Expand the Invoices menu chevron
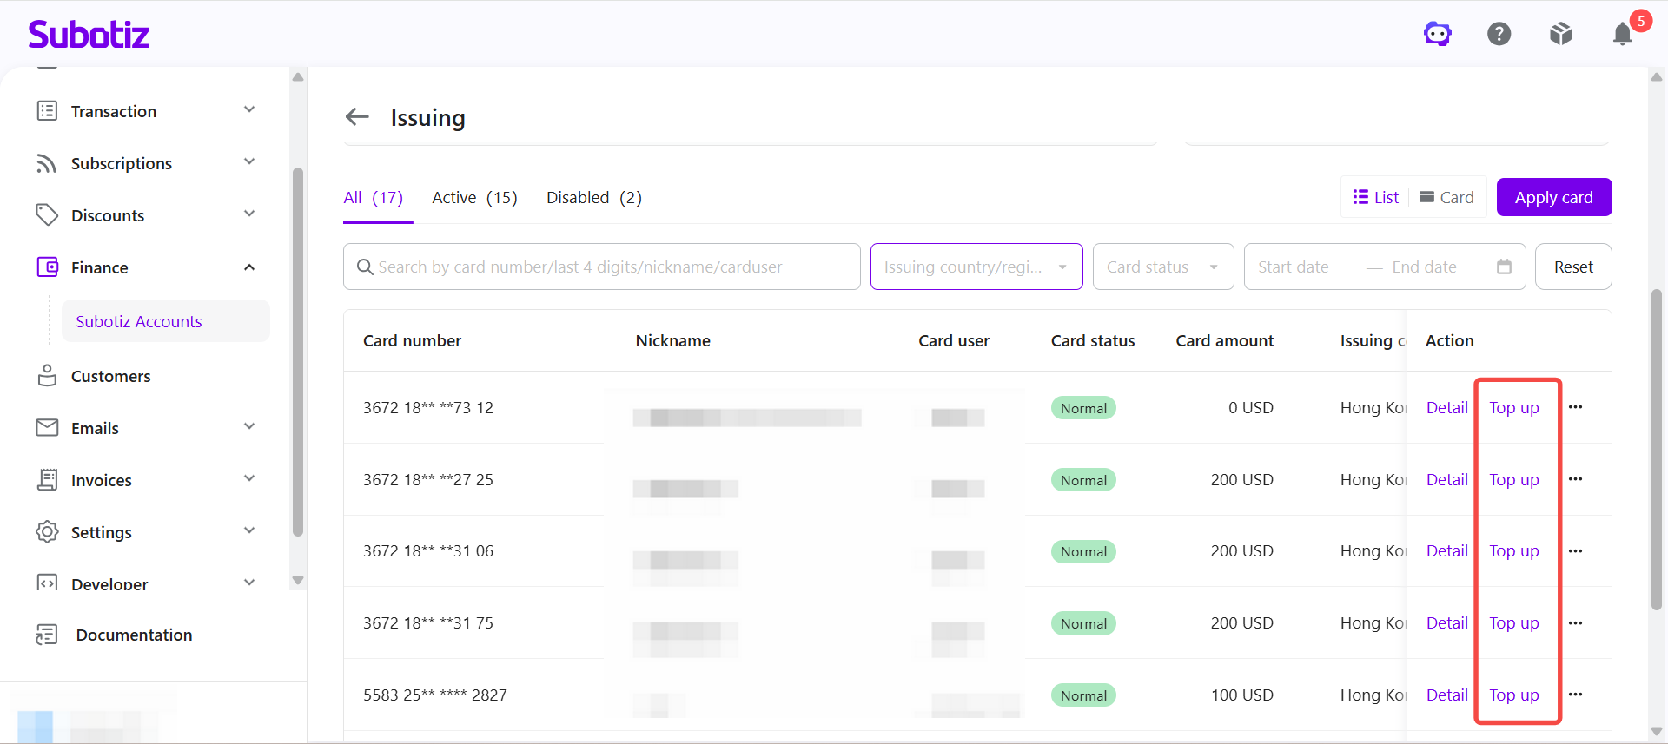Screen dimensions: 1668x744 249,478
